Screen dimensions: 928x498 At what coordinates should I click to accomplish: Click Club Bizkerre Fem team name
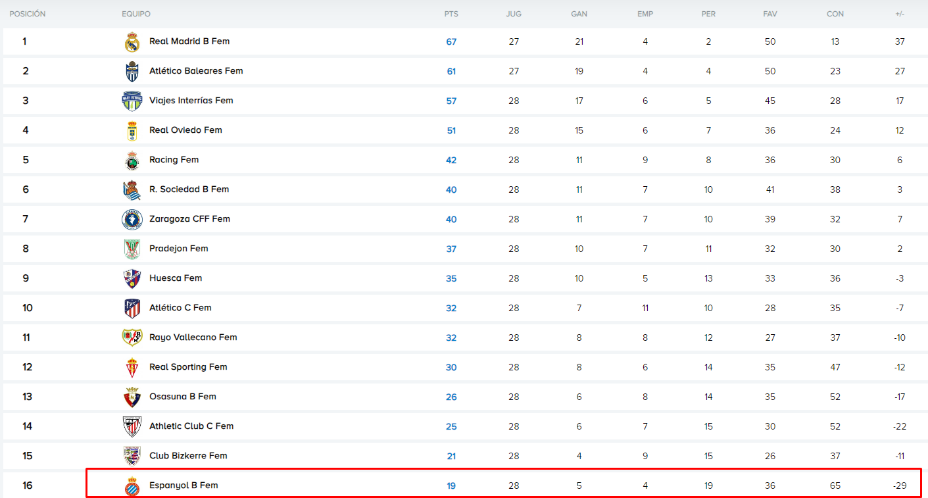188,456
